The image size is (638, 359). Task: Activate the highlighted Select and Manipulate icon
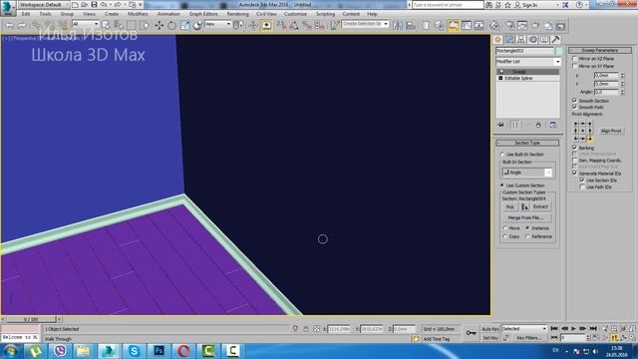[266, 25]
